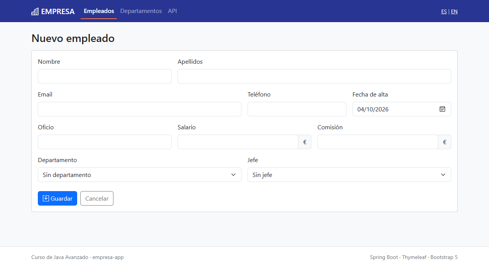Click the Comisión amount field

pyautogui.click(x=378, y=142)
